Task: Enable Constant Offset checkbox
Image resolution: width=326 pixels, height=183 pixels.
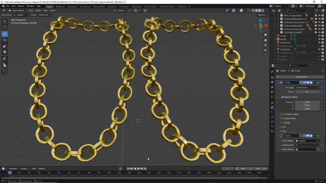Action: [283, 114]
